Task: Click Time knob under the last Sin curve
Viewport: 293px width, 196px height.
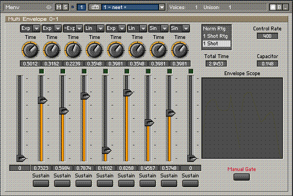Action: pyautogui.click(x=179, y=50)
